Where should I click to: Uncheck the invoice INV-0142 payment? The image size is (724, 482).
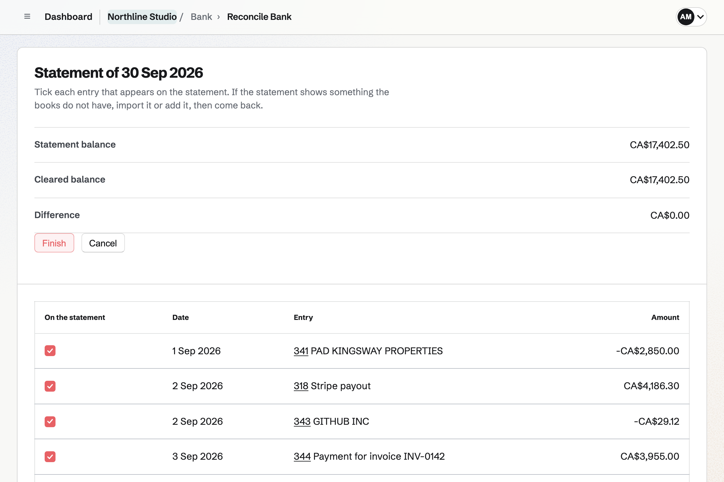[50, 456]
